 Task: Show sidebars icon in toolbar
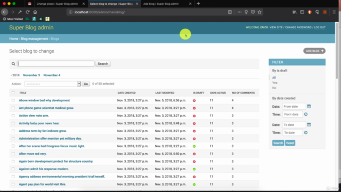click(302, 12)
